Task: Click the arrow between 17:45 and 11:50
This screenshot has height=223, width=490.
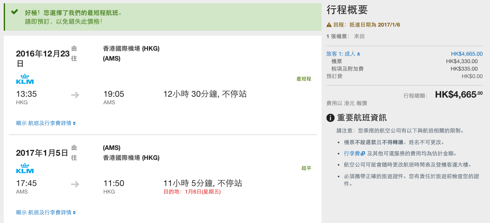Action: (x=75, y=184)
